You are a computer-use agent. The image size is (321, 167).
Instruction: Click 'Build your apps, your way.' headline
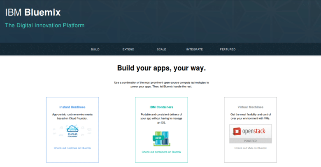tap(161, 68)
